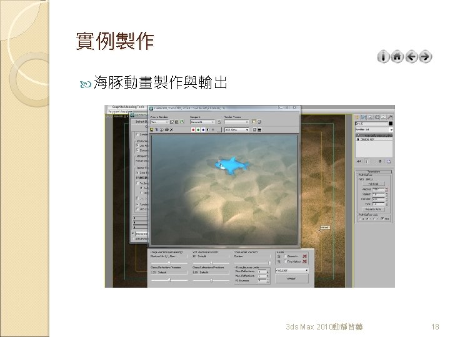Check the Flip checkbox in Path Deform Axis

382,218
